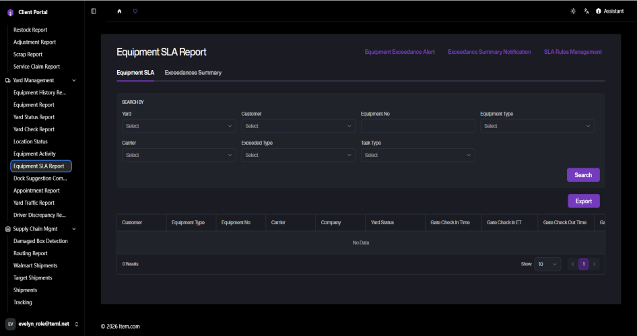Change the Show rows-per-page dropdown

(547, 264)
